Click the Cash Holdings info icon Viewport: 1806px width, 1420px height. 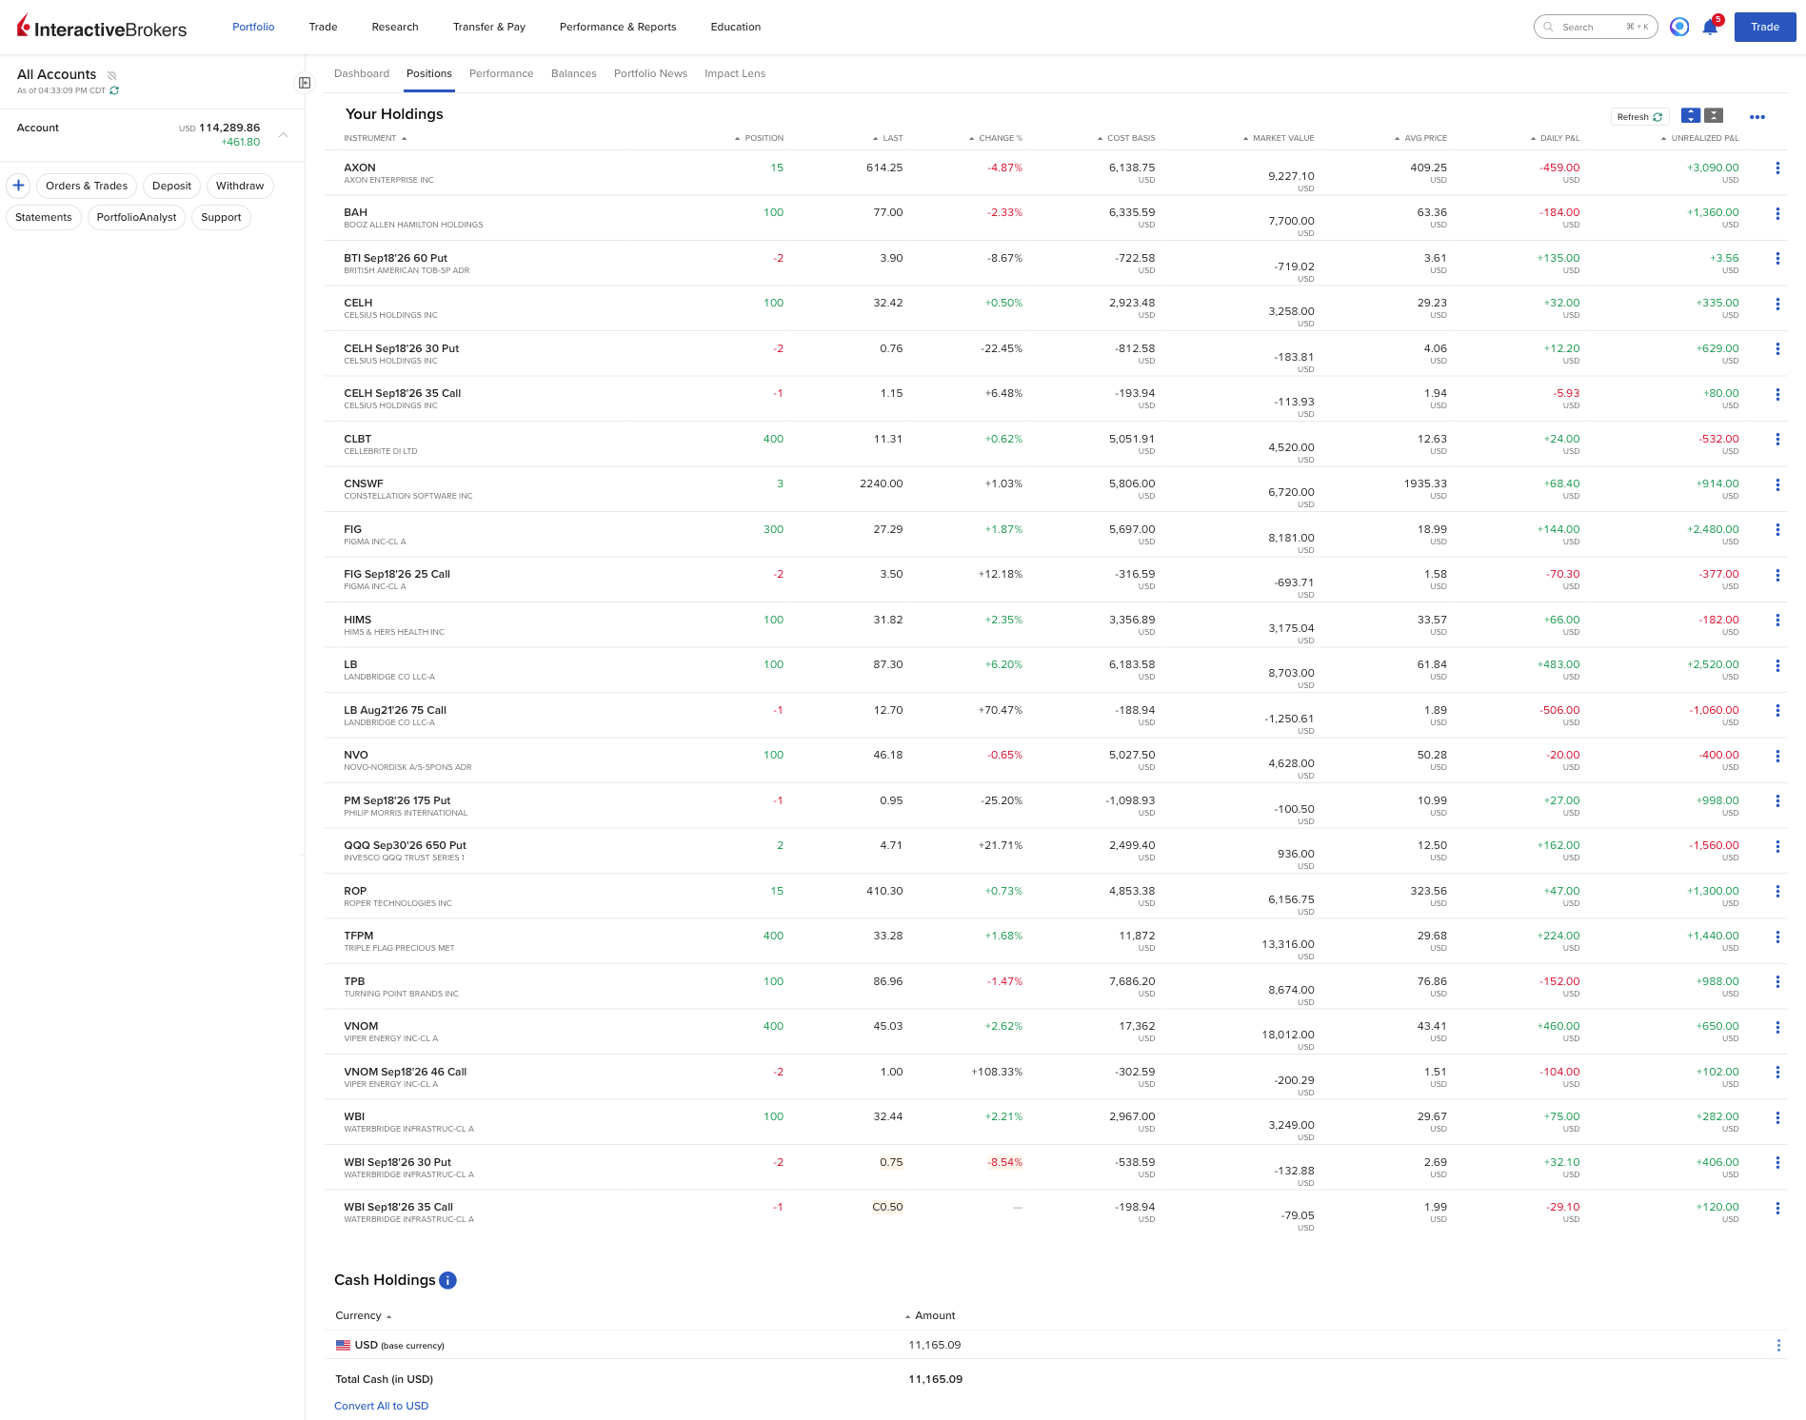pos(447,1280)
